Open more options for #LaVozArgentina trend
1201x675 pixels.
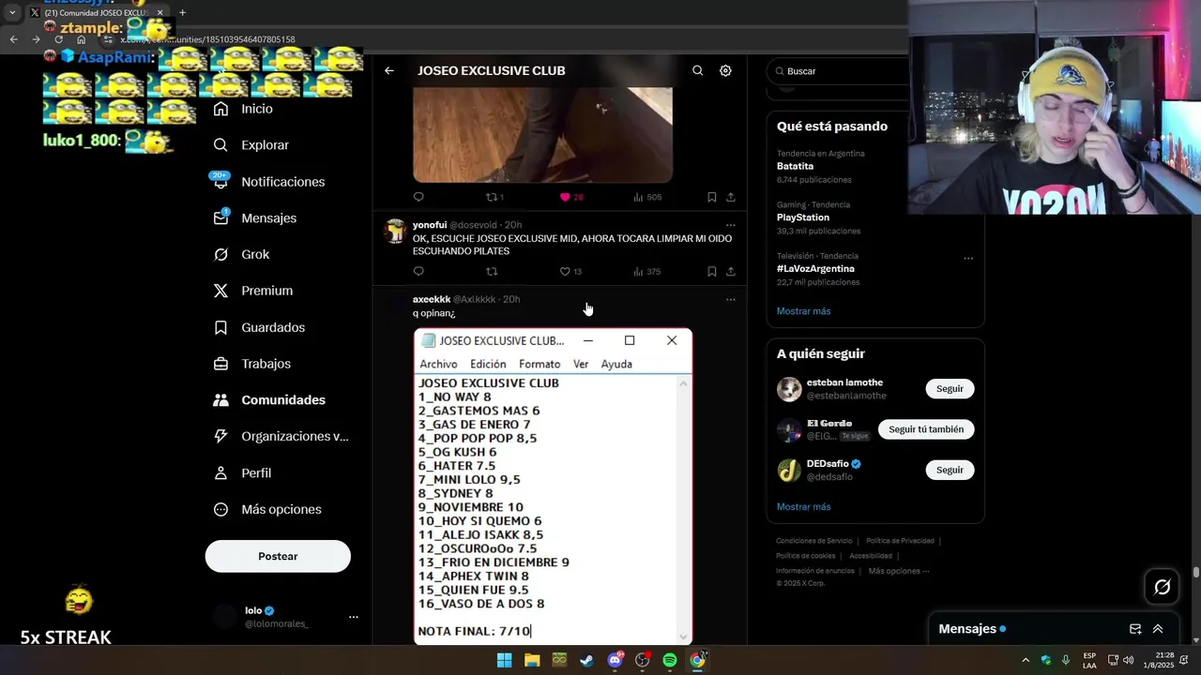[x=968, y=258]
